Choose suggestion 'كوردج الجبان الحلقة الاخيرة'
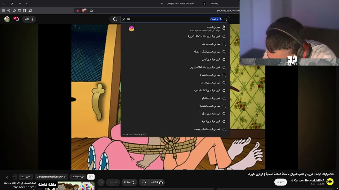Screen dimensions: 339x190 175,91
